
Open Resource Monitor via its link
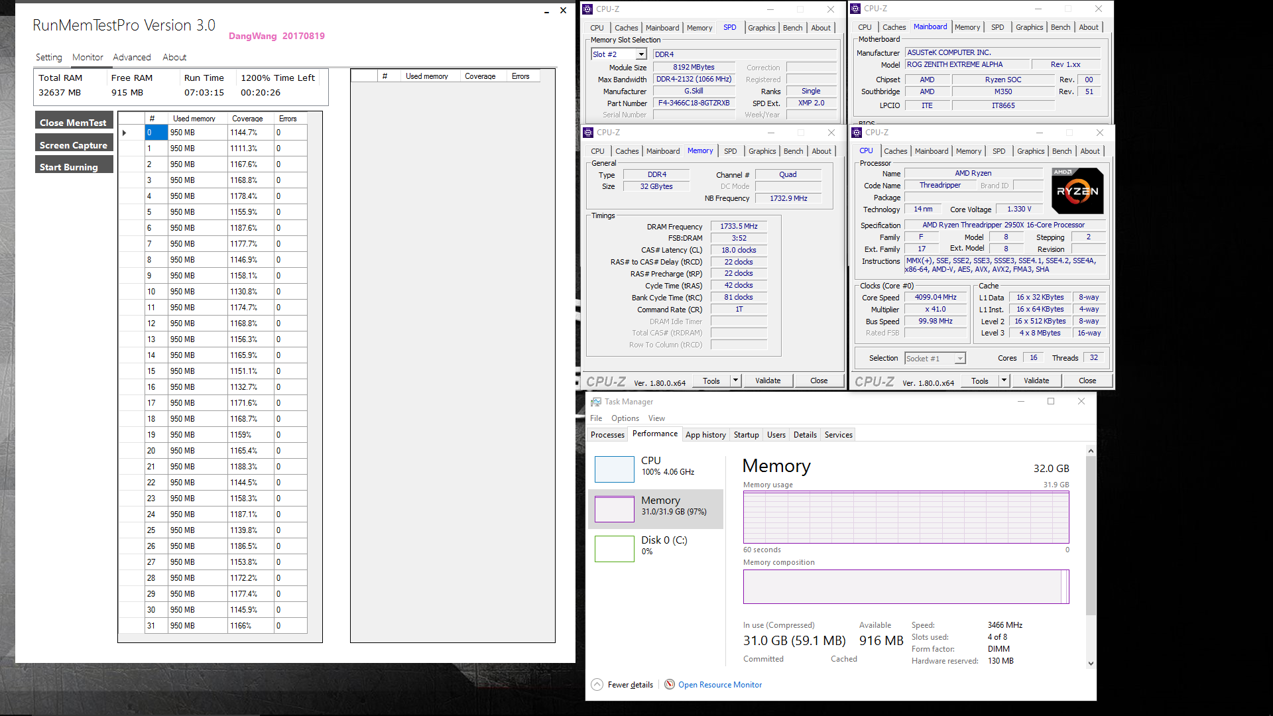(720, 684)
